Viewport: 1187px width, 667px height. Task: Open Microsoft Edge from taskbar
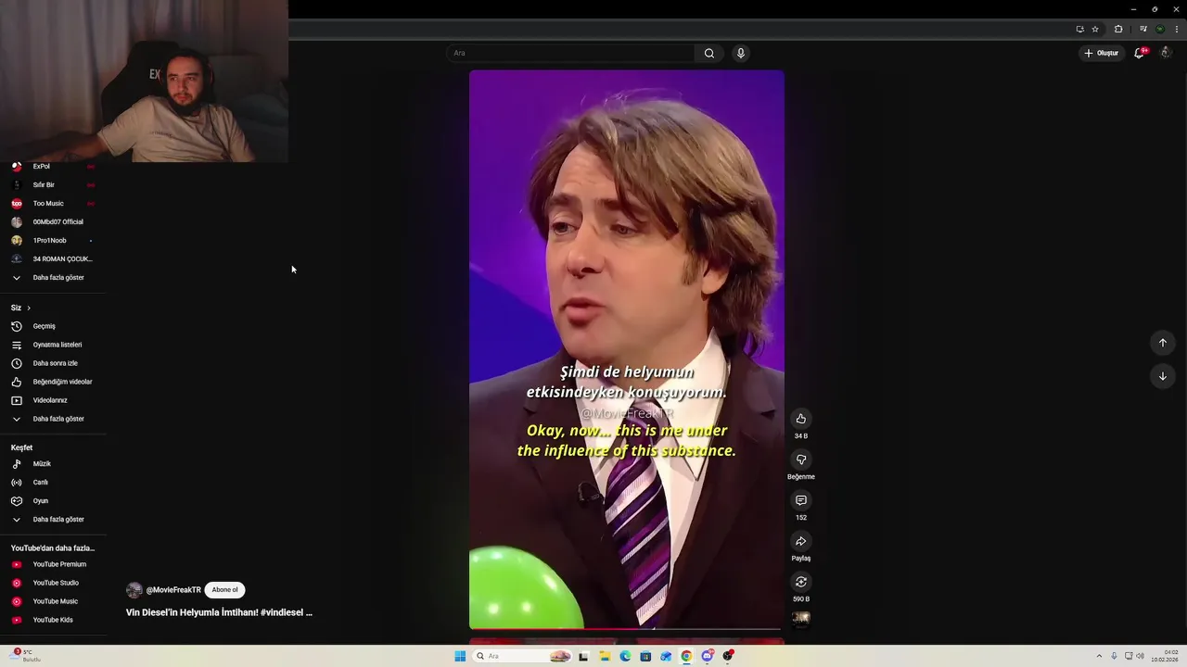pyautogui.click(x=625, y=656)
